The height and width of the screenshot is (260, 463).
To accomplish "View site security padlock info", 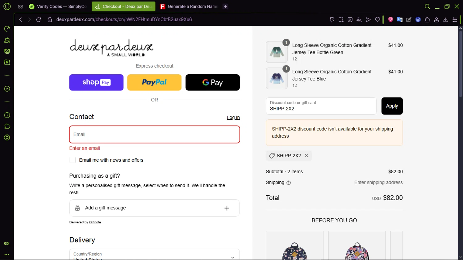I will point(50,19).
